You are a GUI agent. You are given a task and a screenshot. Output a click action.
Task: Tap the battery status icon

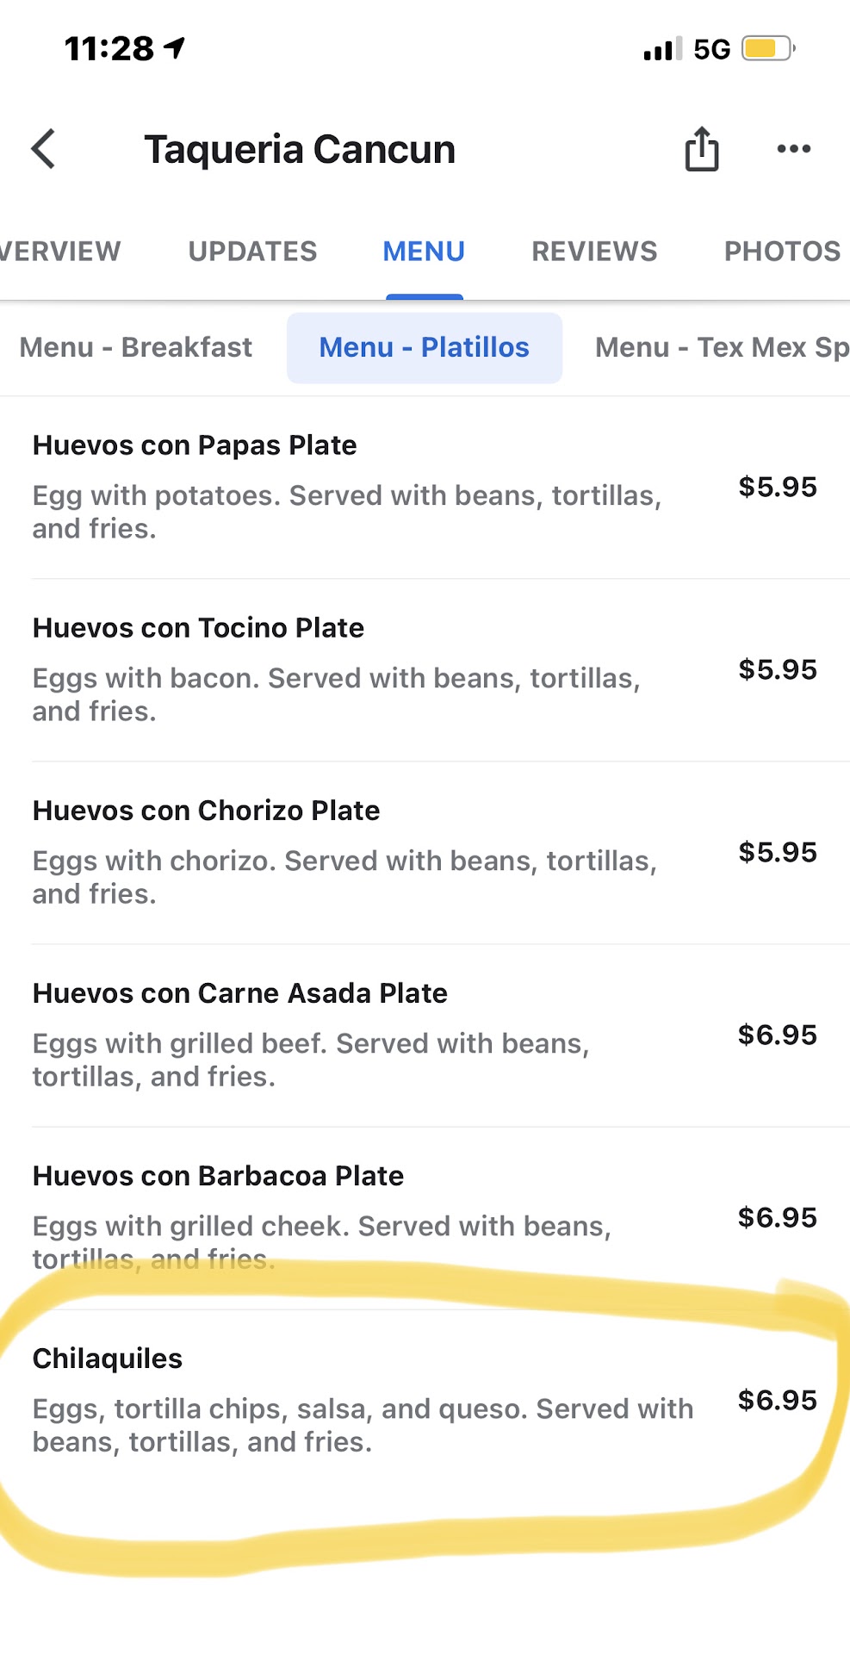(x=768, y=48)
